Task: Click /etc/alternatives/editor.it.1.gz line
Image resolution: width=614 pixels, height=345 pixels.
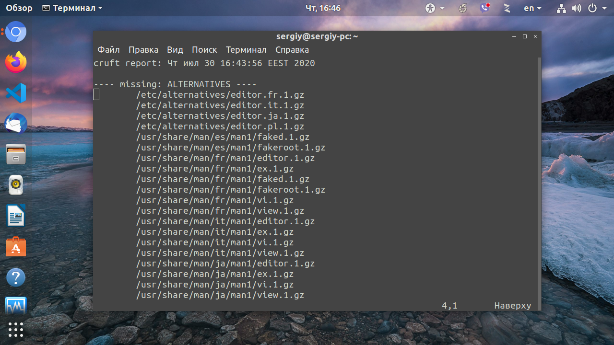Action: [x=220, y=105]
